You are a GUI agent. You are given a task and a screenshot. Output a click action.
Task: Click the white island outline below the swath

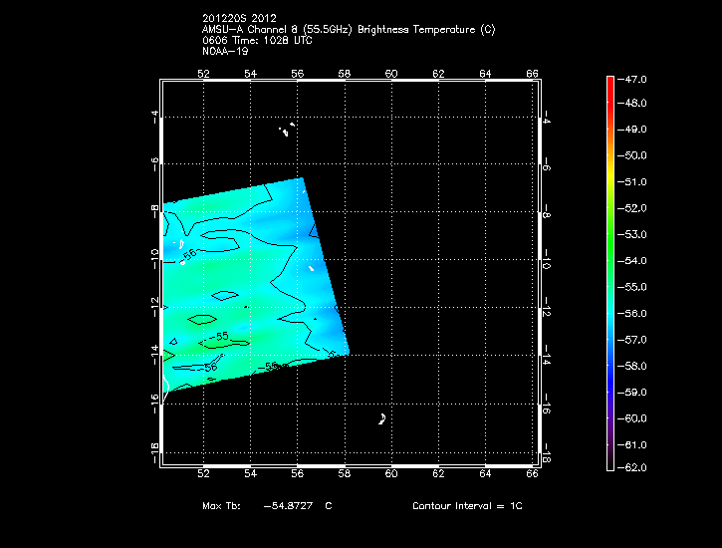(x=382, y=419)
